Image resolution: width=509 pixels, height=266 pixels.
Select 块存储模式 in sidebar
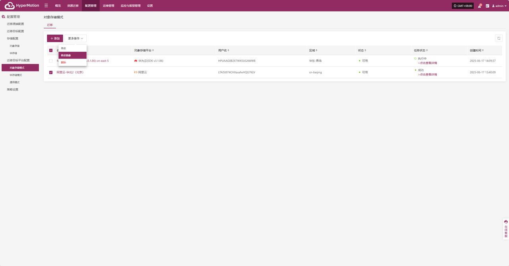pos(16,75)
